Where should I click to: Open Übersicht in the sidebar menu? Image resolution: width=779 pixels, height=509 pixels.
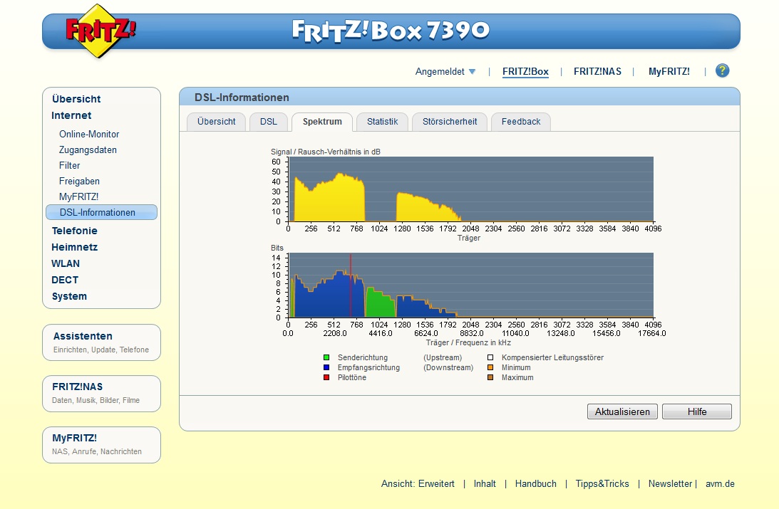[x=76, y=99]
